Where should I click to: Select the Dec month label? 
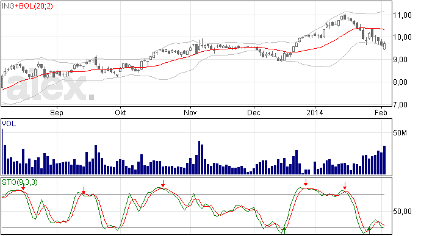point(254,112)
